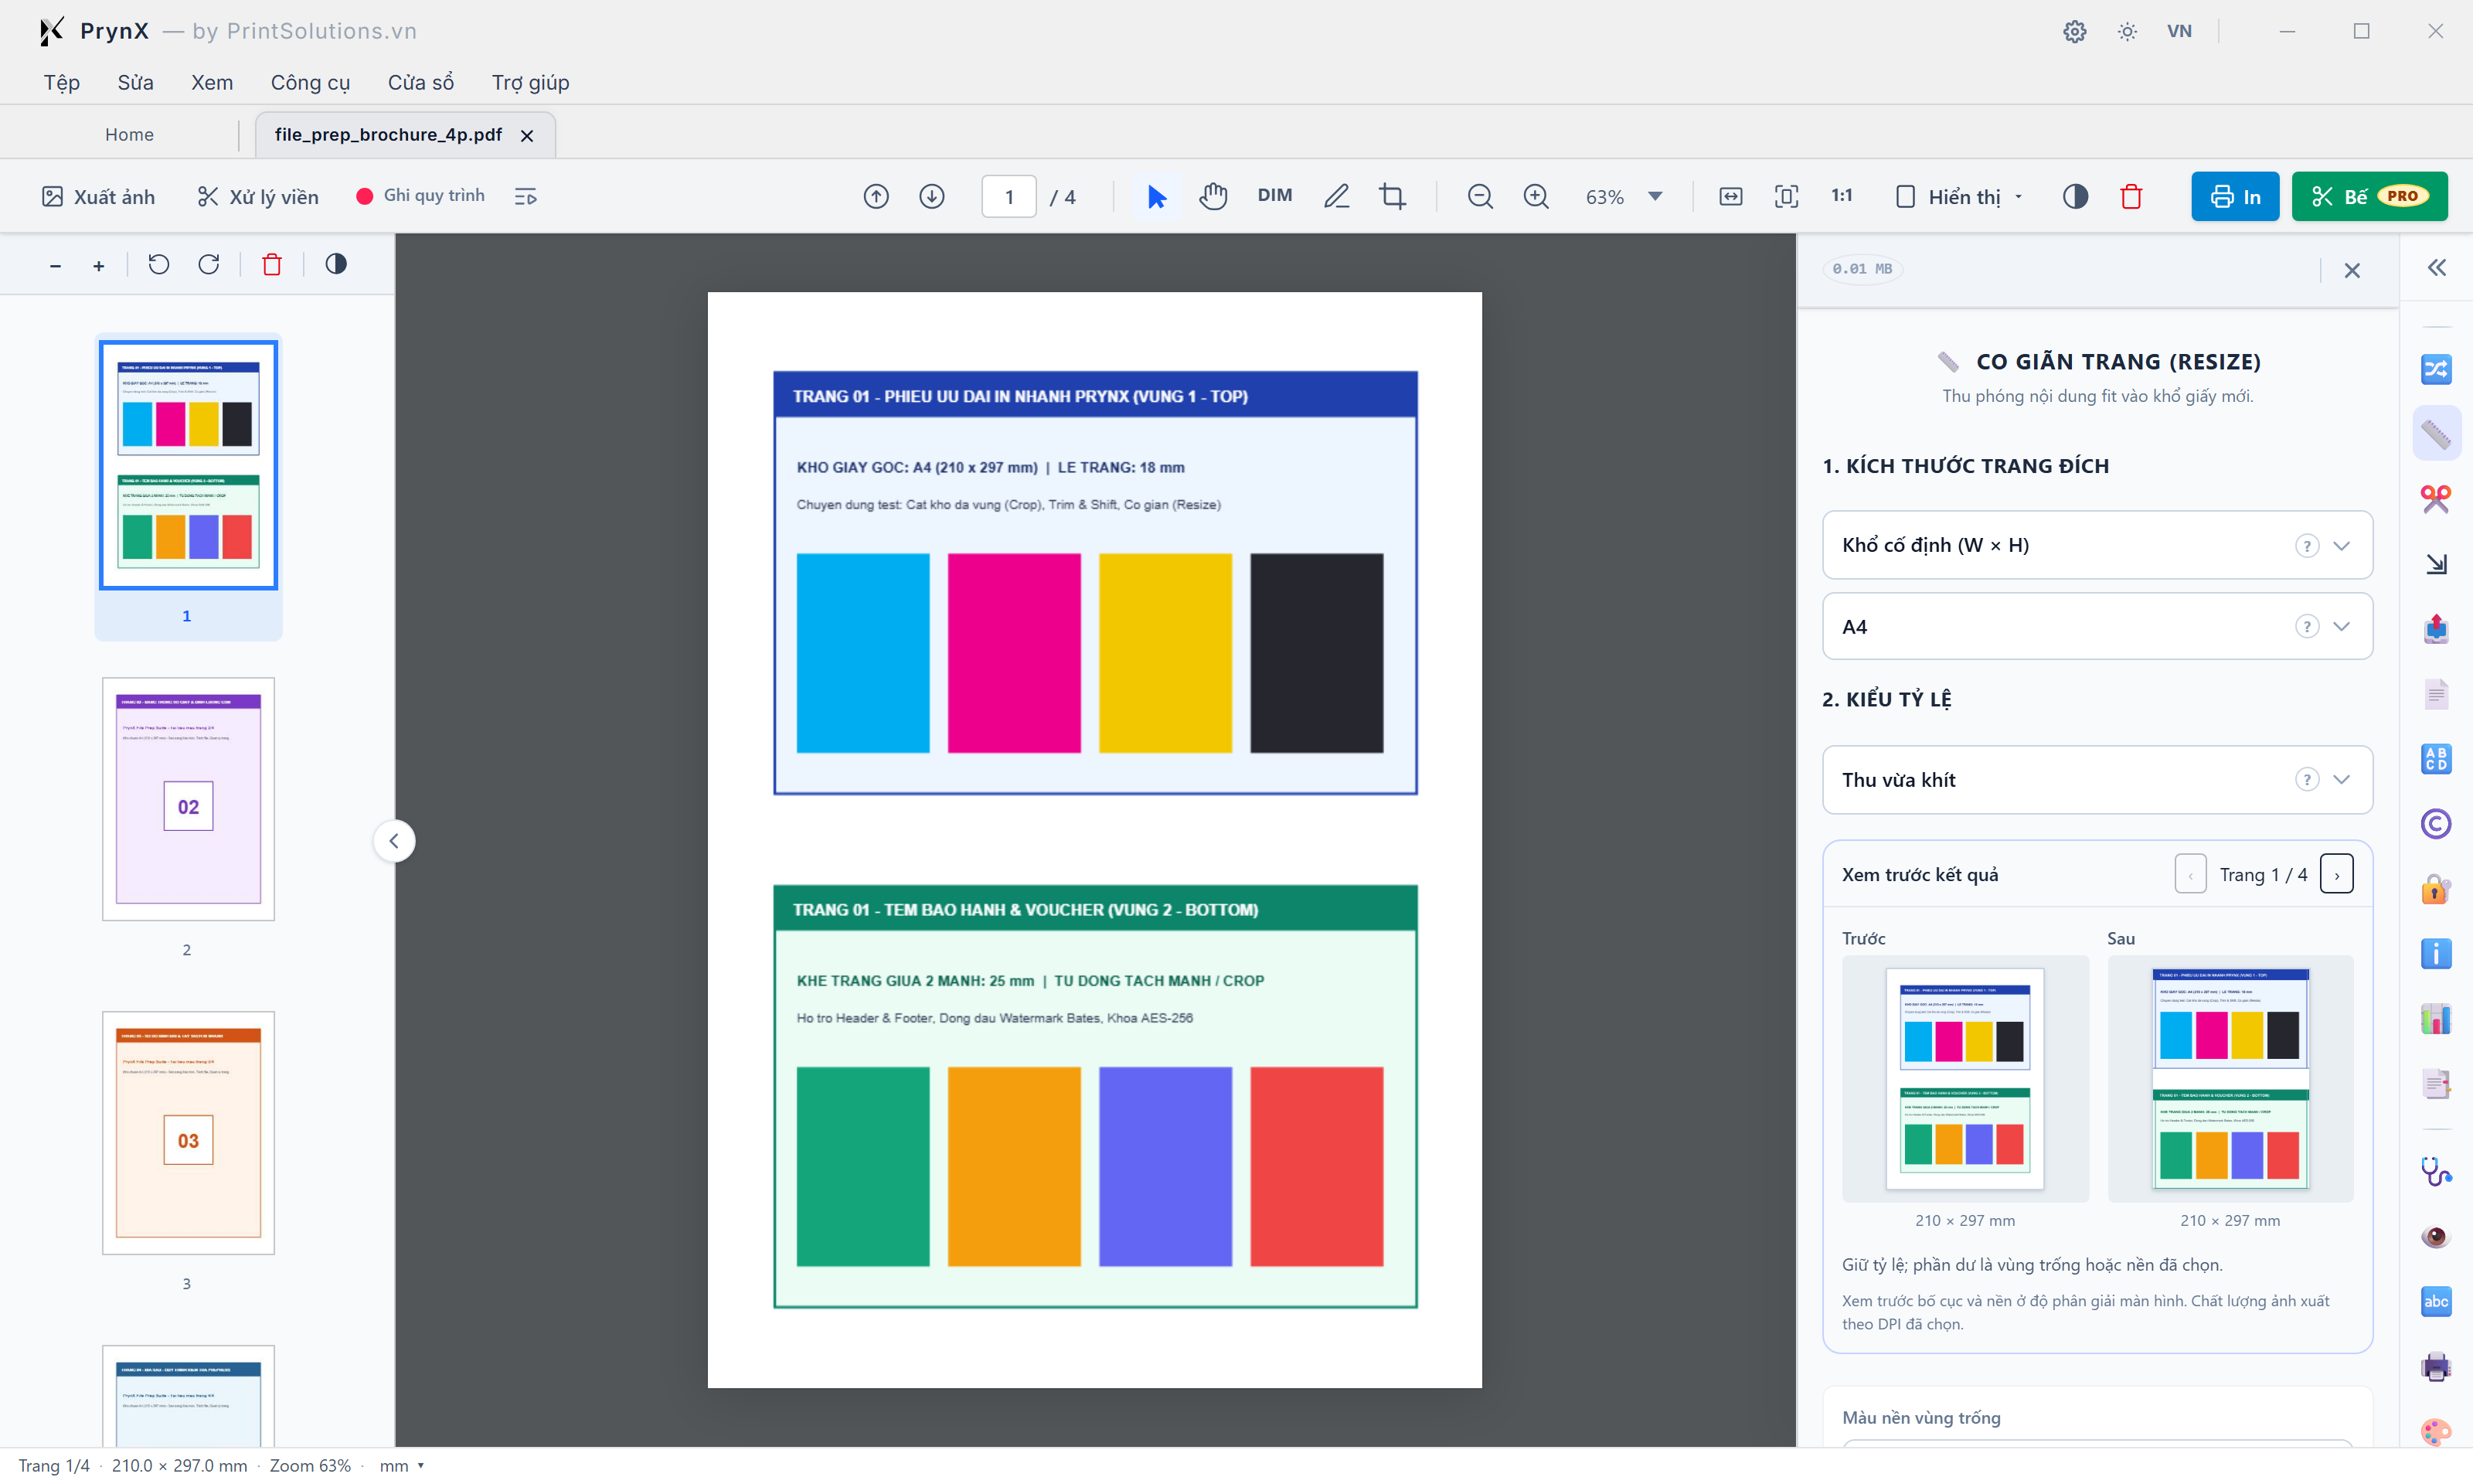Viewport: 2473px width, 1484px height.
Task: Pick the crop tool in toolbar
Action: pos(1393,197)
